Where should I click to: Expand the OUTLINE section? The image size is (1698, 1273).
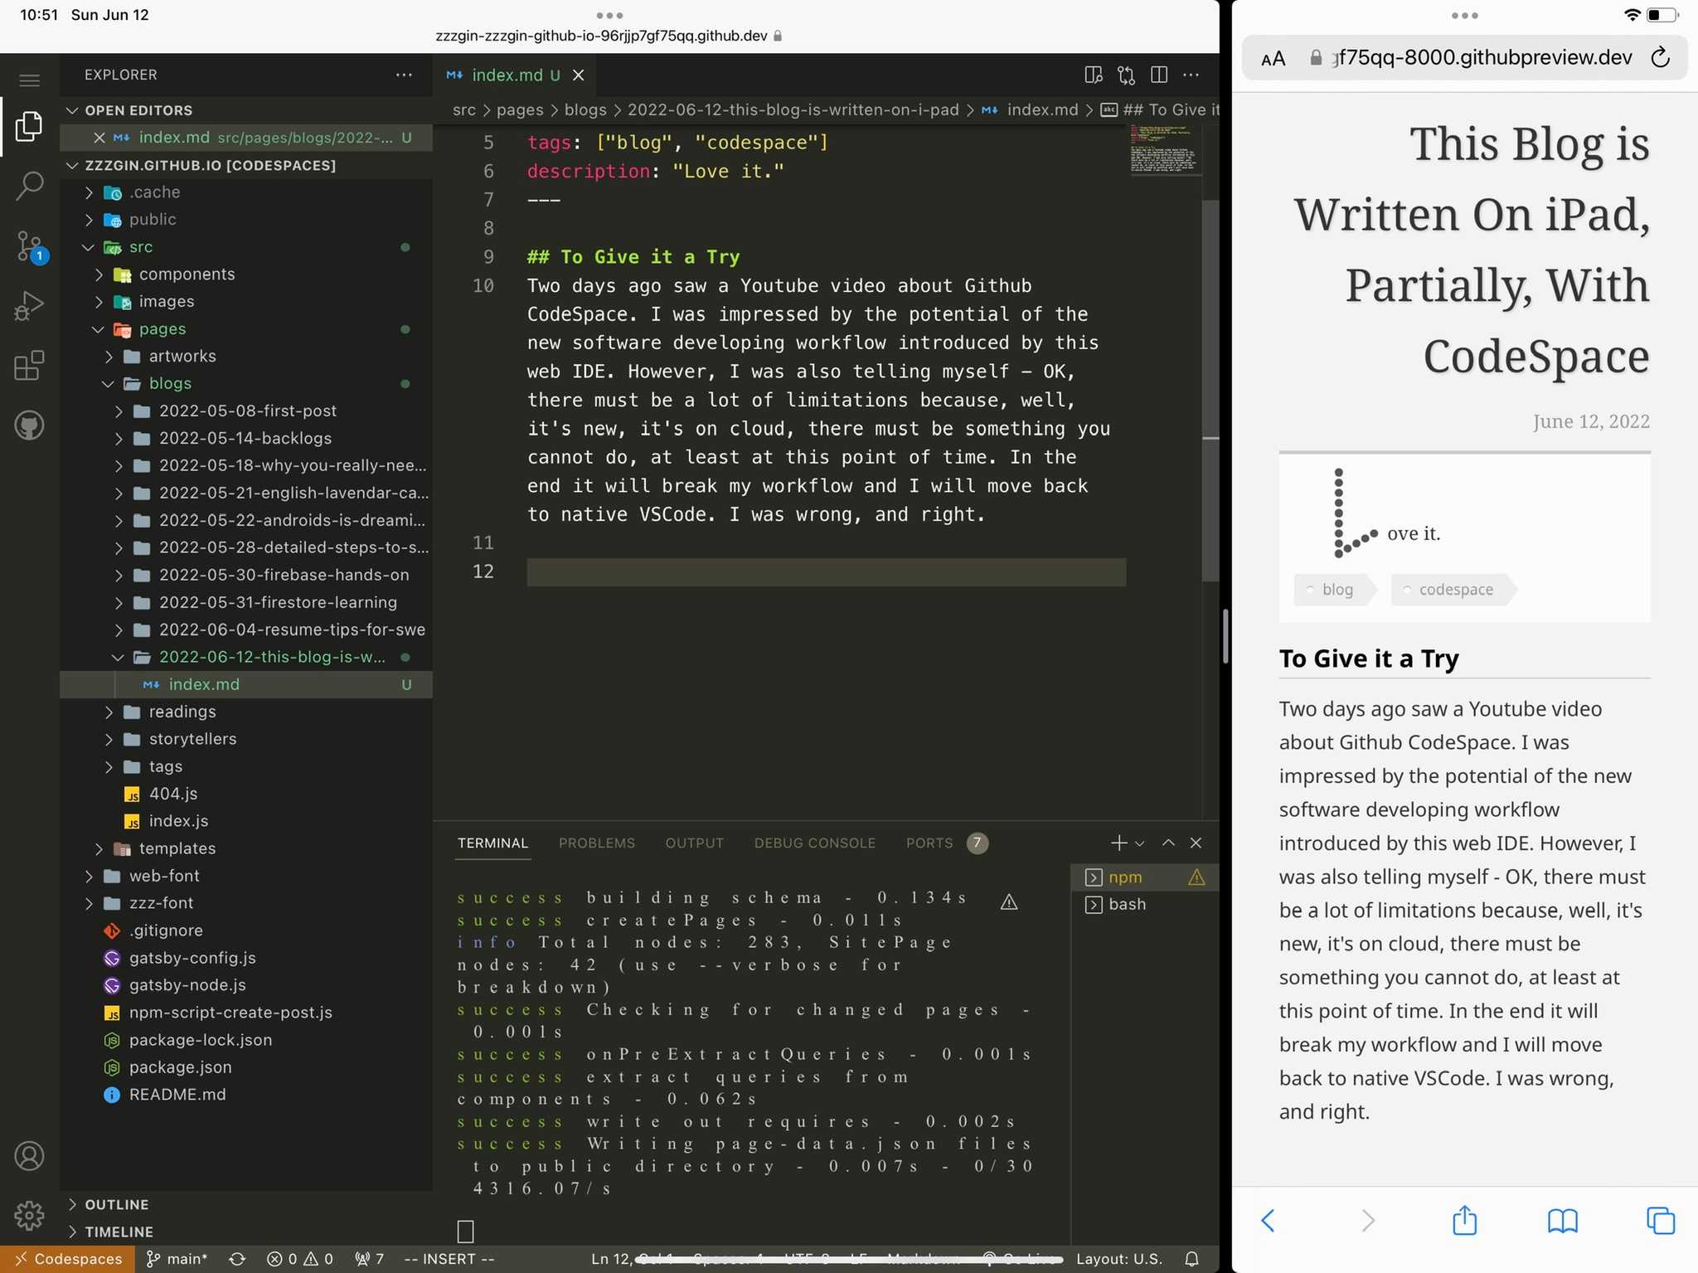tap(116, 1204)
